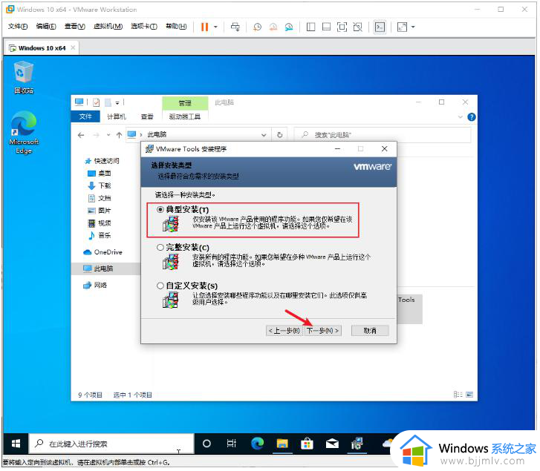Open recent locations dropdown in Explorer
The image size is (540, 471).
(x=108, y=135)
